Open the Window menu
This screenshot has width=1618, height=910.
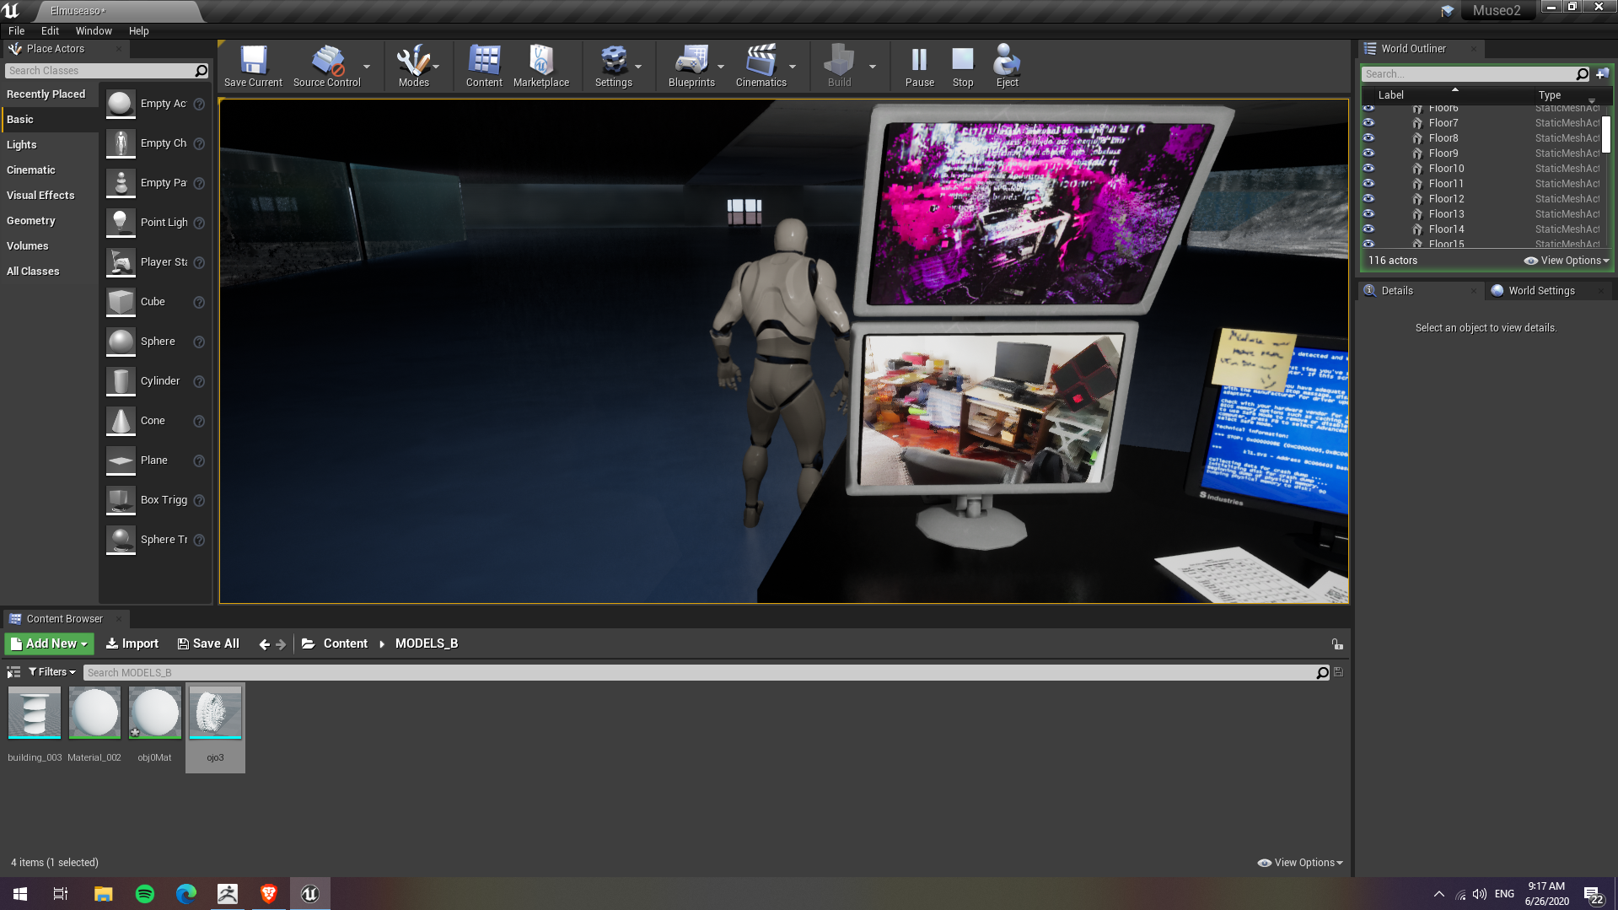click(93, 31)
